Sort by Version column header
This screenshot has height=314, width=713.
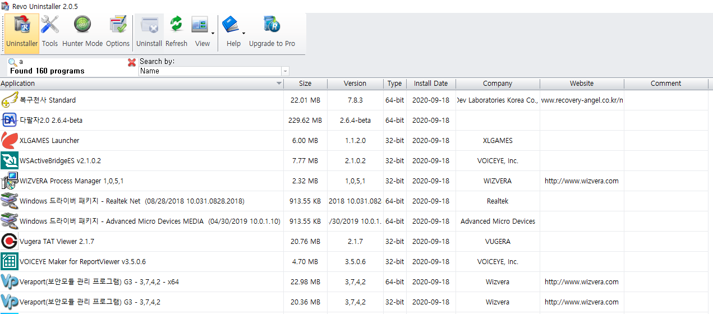(x=355, y=84)
